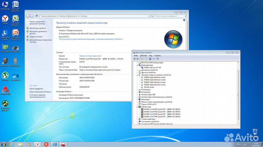
Task: Click the Оценка системы недоступна link
Action: pyautogui.click(x=90, y=56)
